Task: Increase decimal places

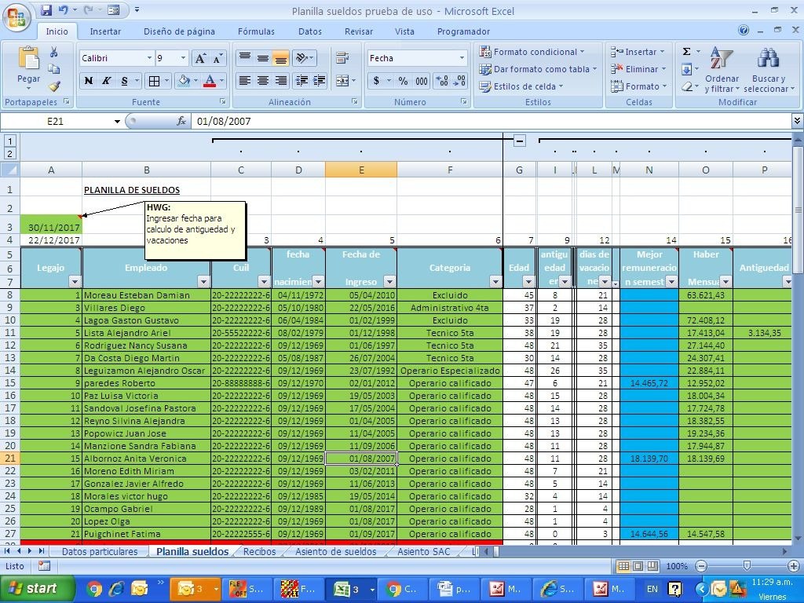Action: 441,81
